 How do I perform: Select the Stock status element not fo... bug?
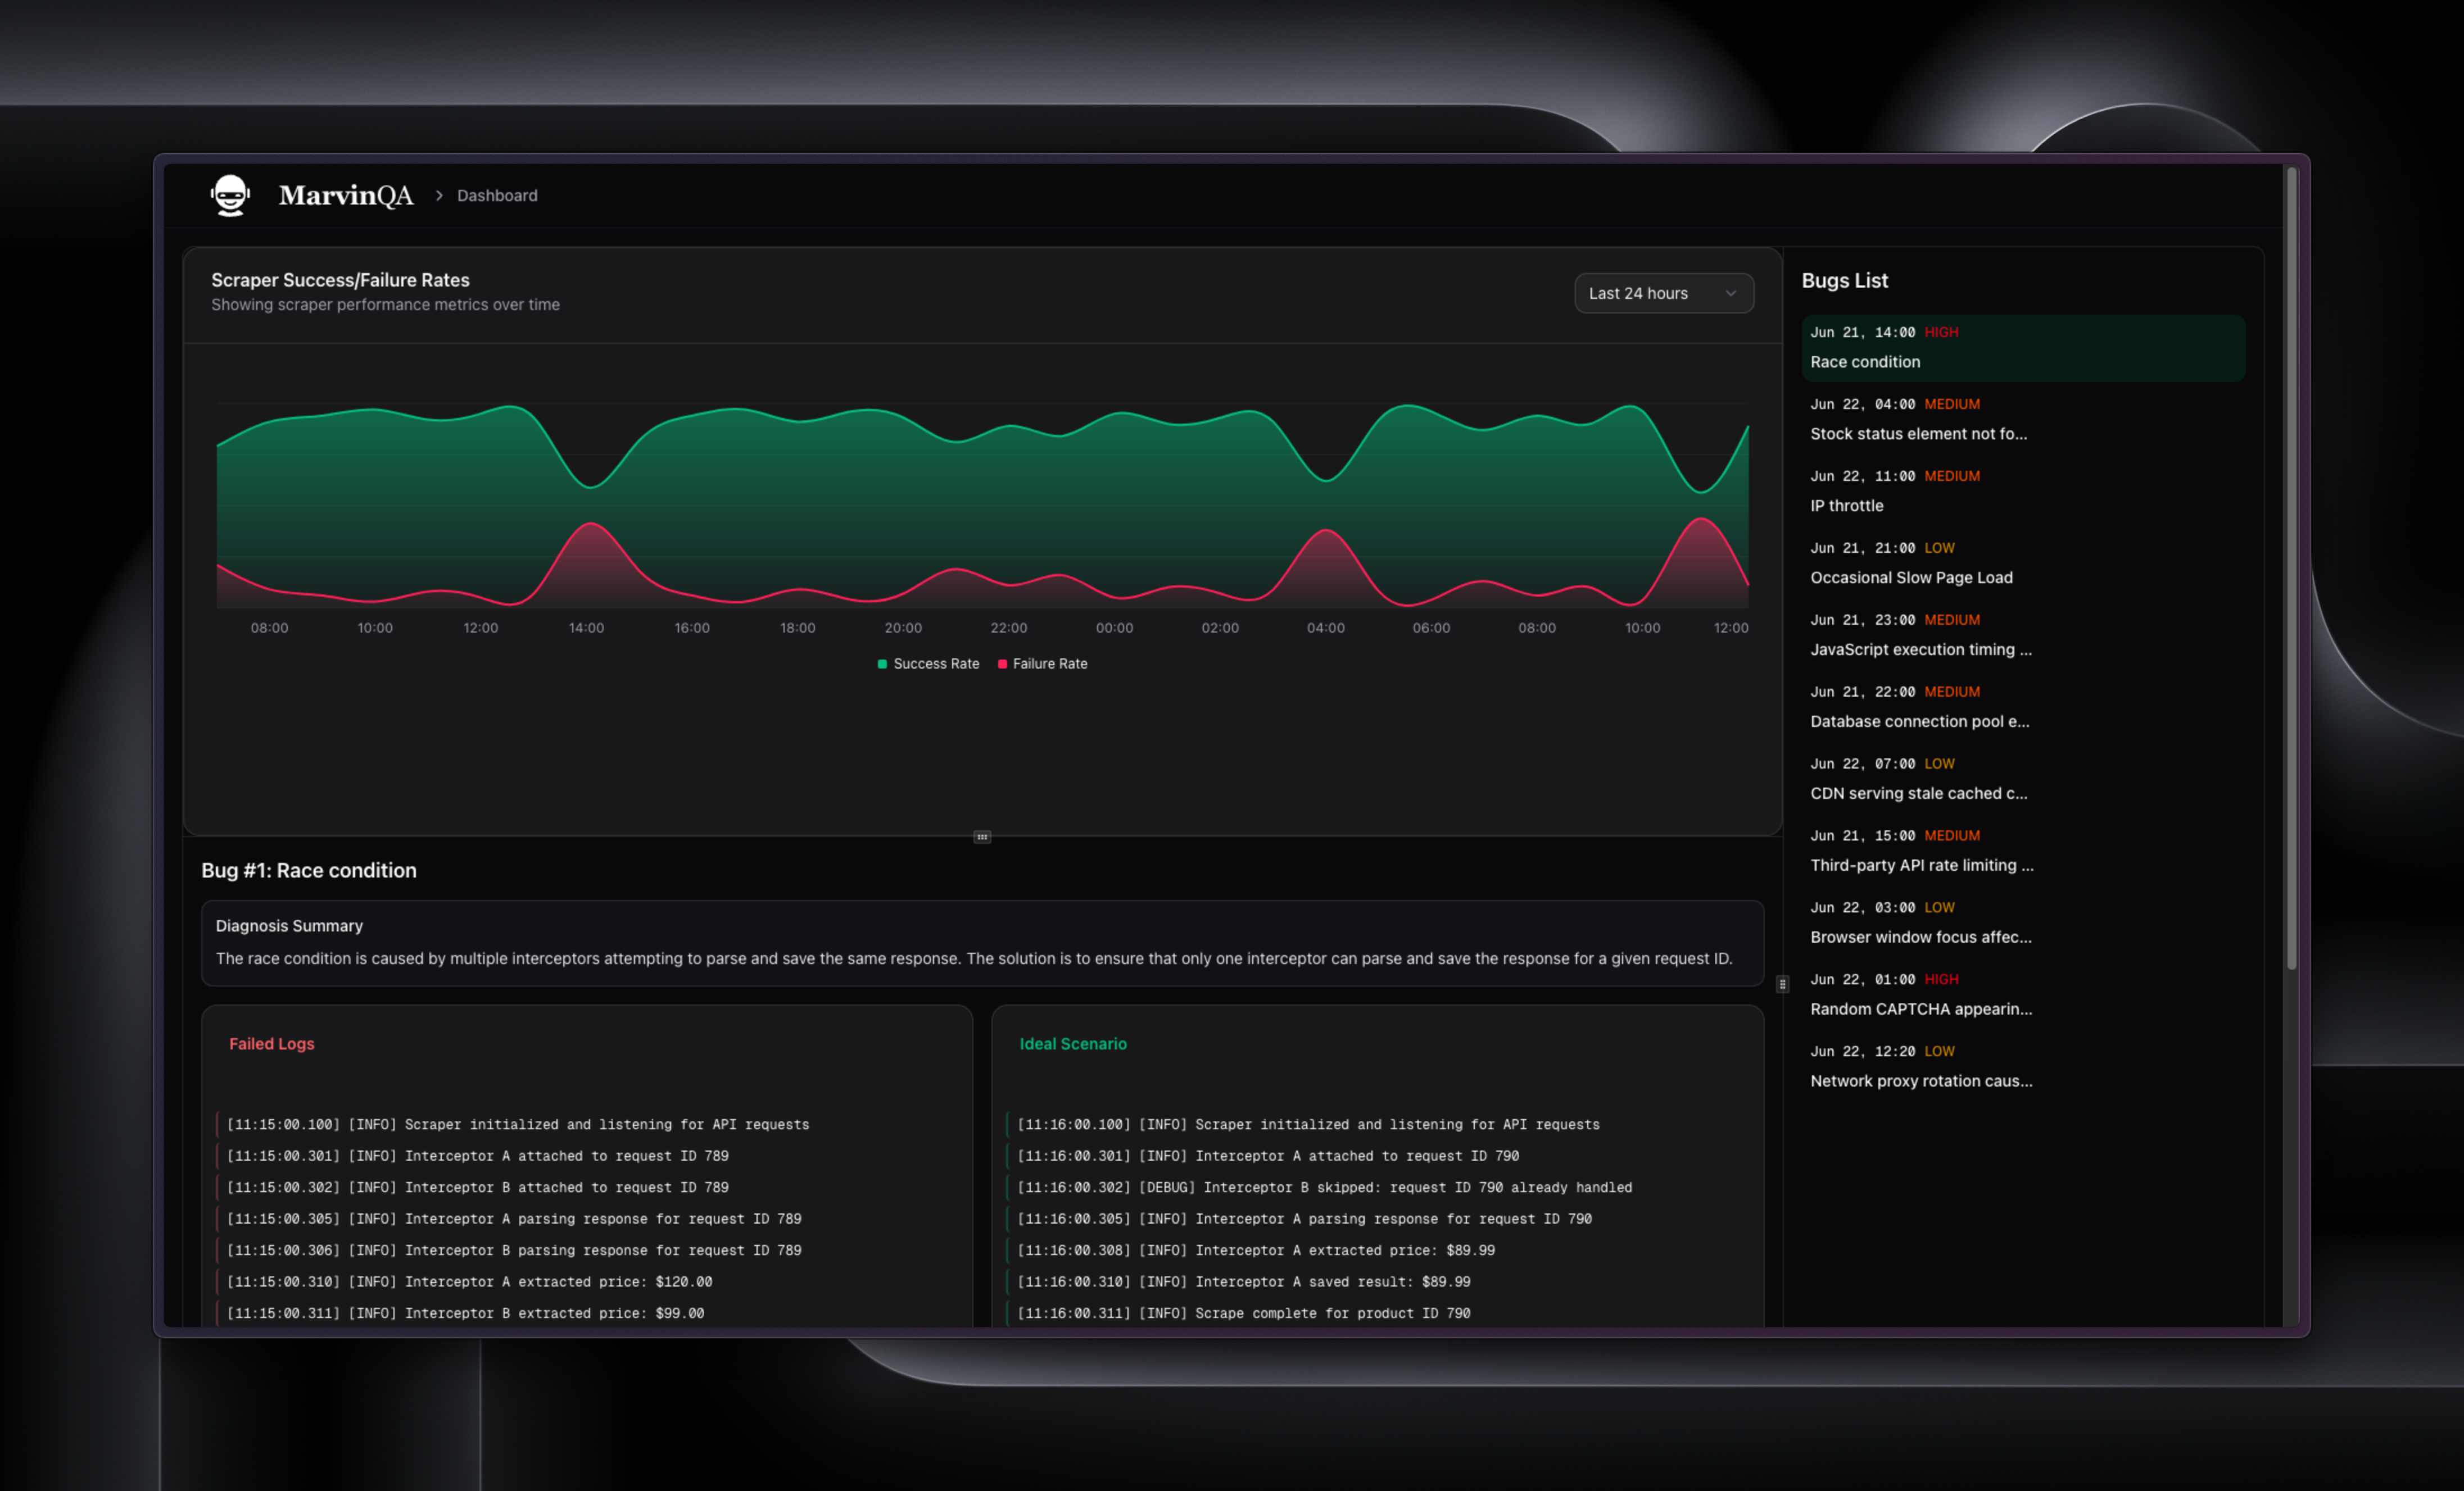click(2023, 420)
